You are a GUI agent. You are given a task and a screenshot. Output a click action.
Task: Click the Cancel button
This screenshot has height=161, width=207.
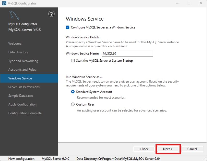192,149
